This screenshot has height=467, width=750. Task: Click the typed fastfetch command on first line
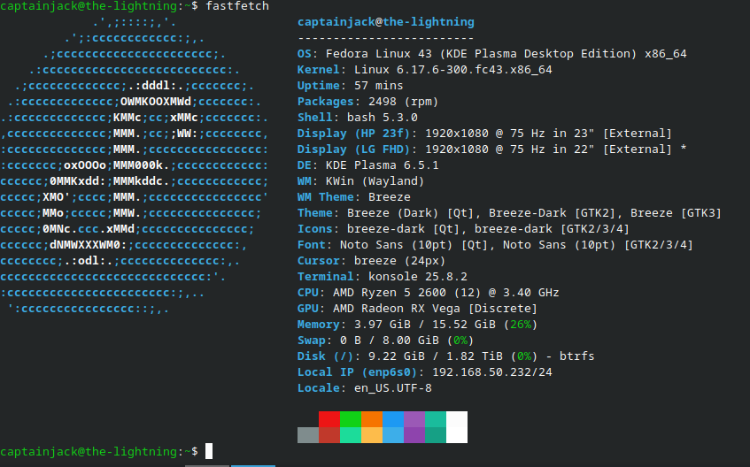click(x=237, y=6)
